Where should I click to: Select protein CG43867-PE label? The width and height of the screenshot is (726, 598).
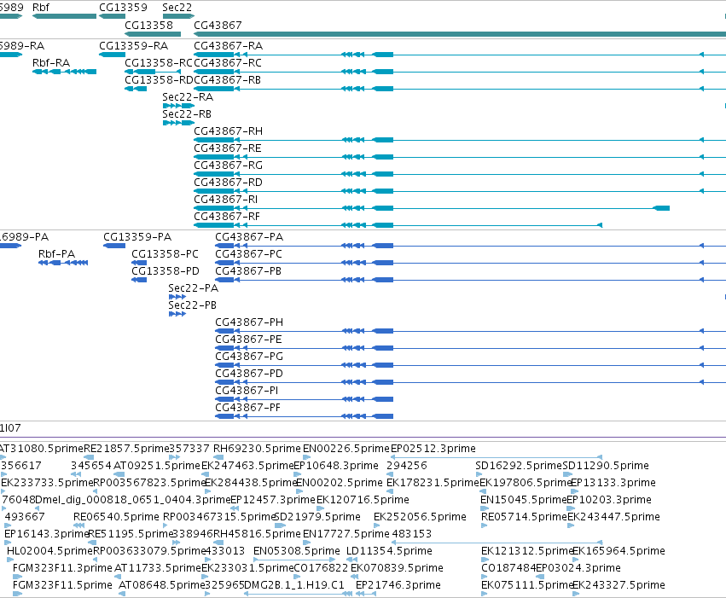pyautogui.click(x=248, y=340)
